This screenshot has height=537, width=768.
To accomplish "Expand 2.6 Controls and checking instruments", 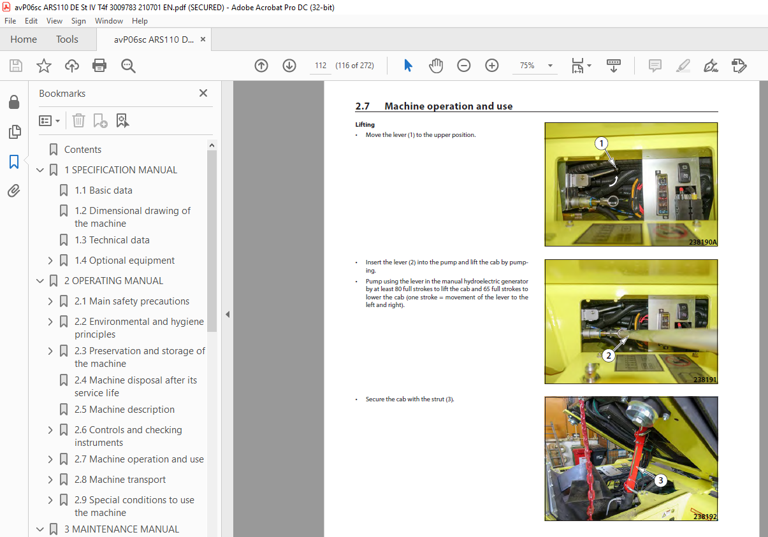I will click(50, 430).
